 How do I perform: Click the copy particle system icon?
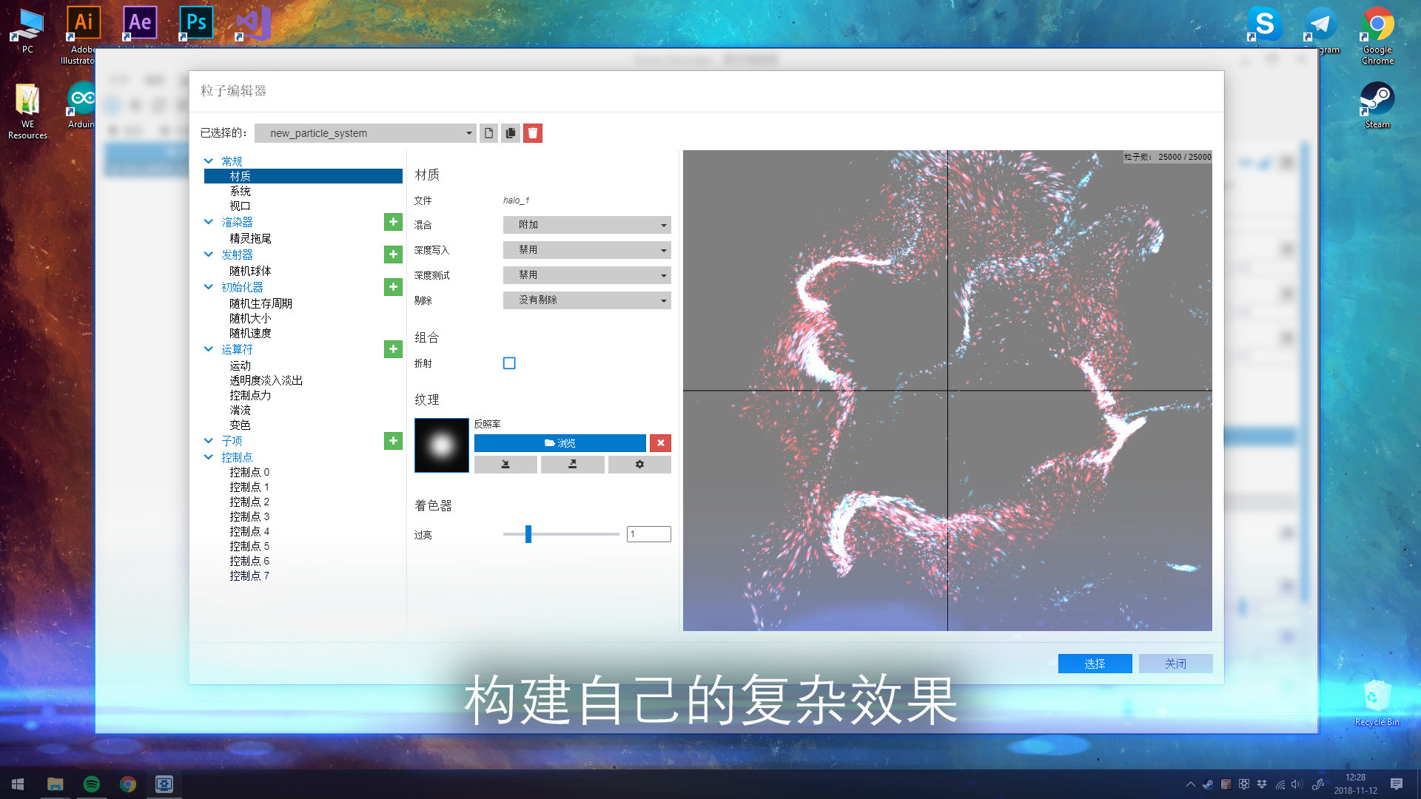[509, 132]
